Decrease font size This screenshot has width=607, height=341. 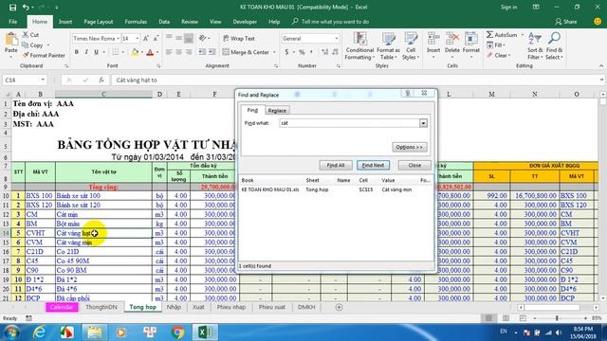[x=156, y=38]
